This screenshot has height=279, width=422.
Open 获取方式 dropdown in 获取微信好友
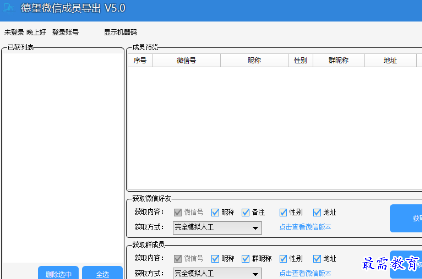217,228
